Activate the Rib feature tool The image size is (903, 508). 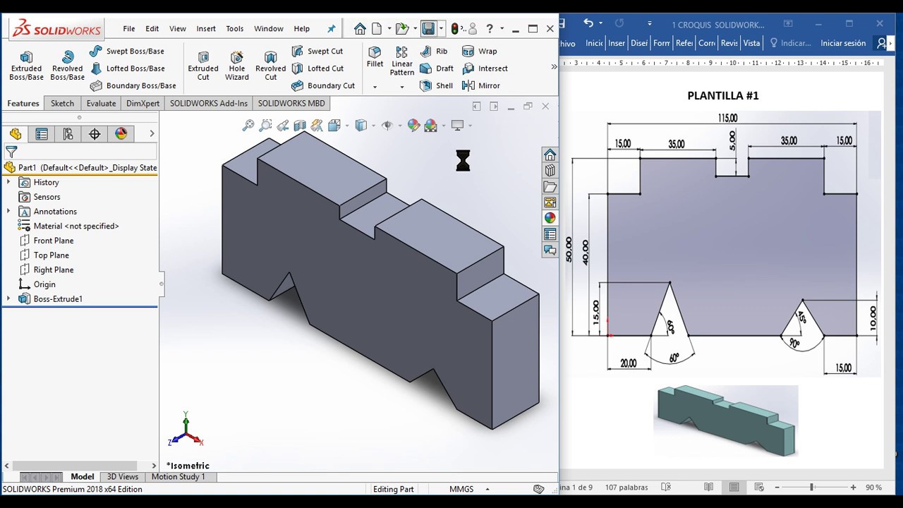[x=434, y=51]
